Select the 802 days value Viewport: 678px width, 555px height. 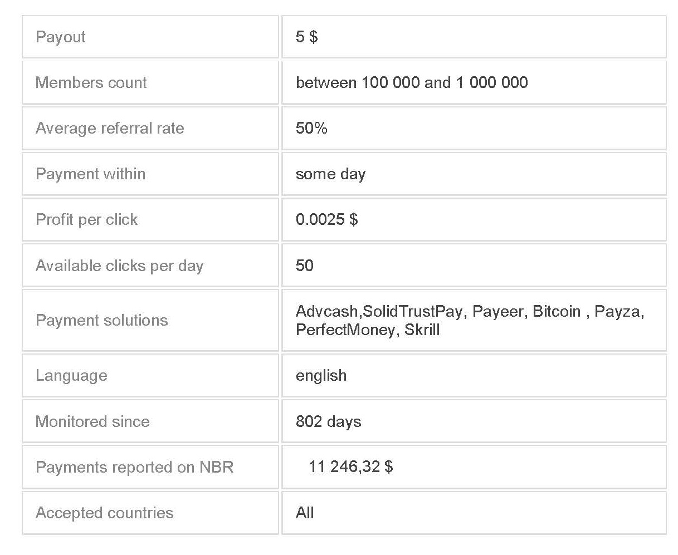click(328, 421)
